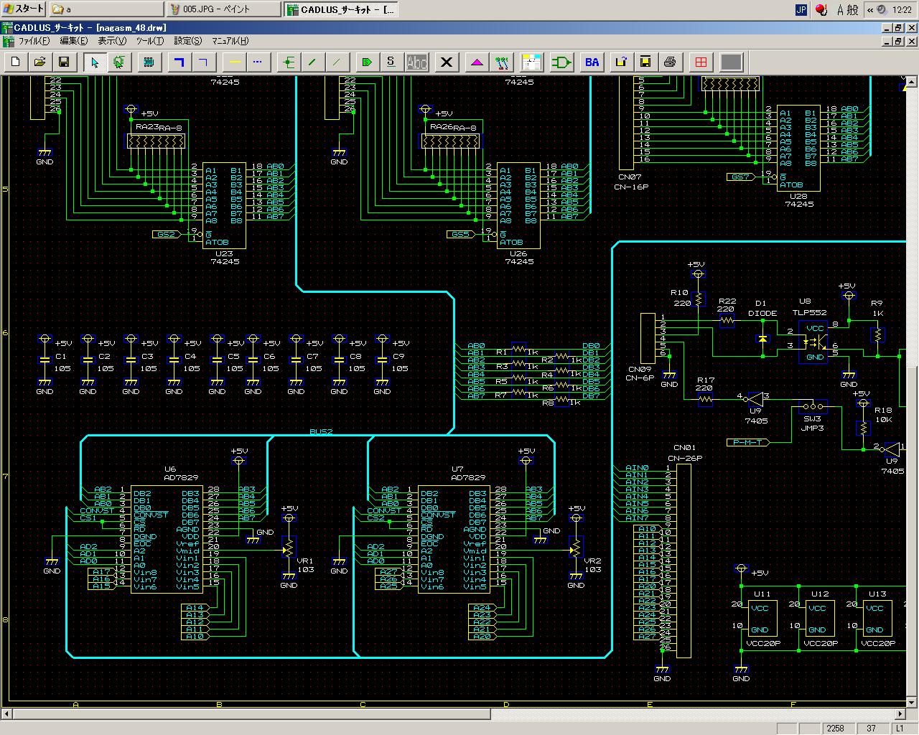Viewport: 919px width, 735px height.
Task: Save the drawing with the floppy icon
Action: coord(63,62)
